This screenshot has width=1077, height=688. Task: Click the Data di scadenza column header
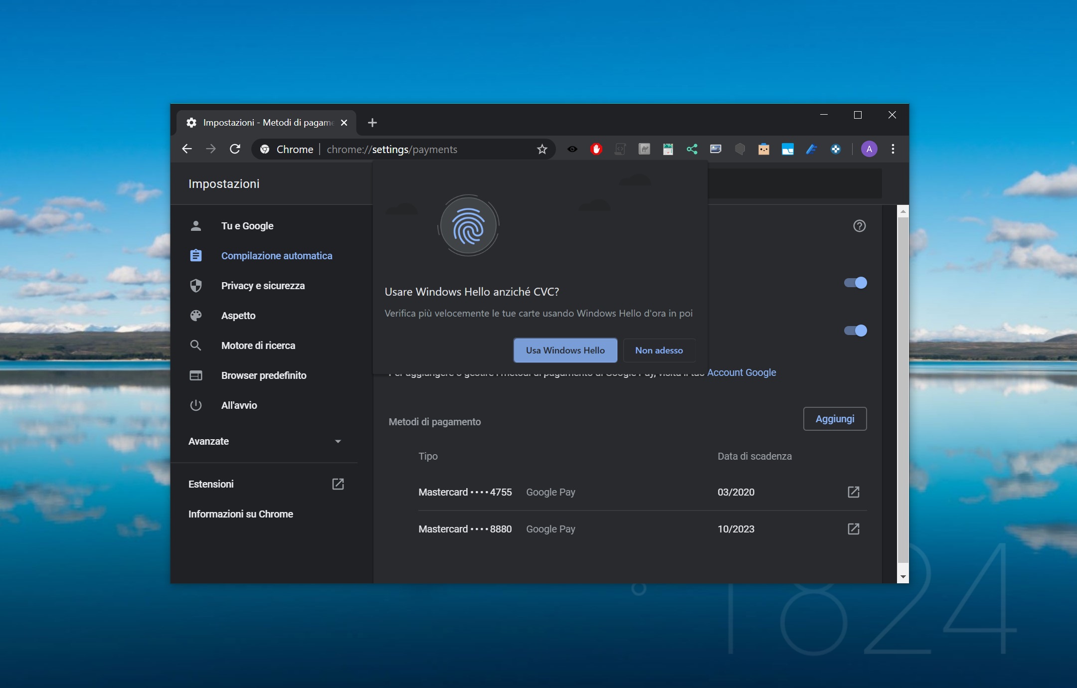pos(754,456)
